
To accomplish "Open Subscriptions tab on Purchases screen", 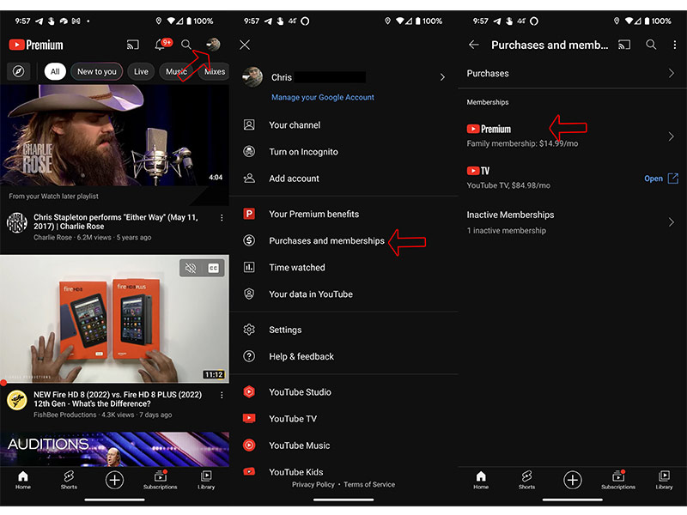I will pyautogui.click(x=618, y=481).
